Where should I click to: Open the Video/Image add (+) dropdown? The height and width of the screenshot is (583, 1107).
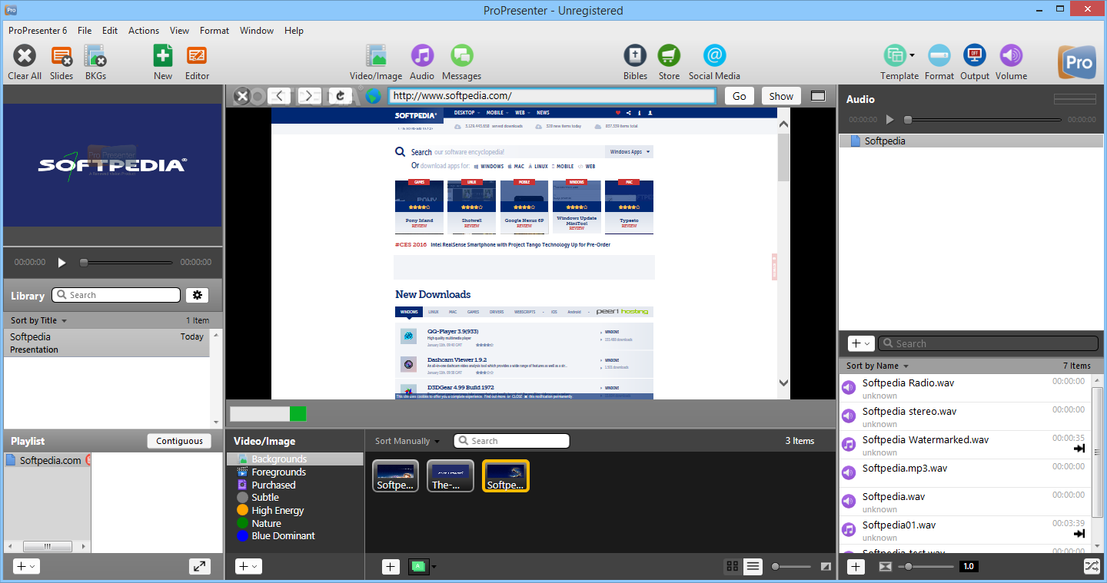point(248,566)
